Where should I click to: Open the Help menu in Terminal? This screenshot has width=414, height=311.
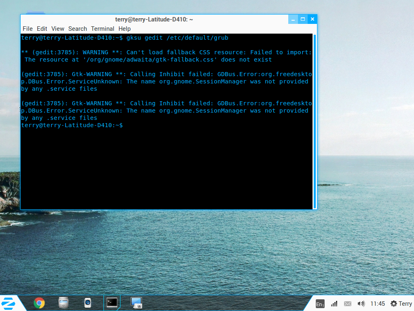pos(125,29)
